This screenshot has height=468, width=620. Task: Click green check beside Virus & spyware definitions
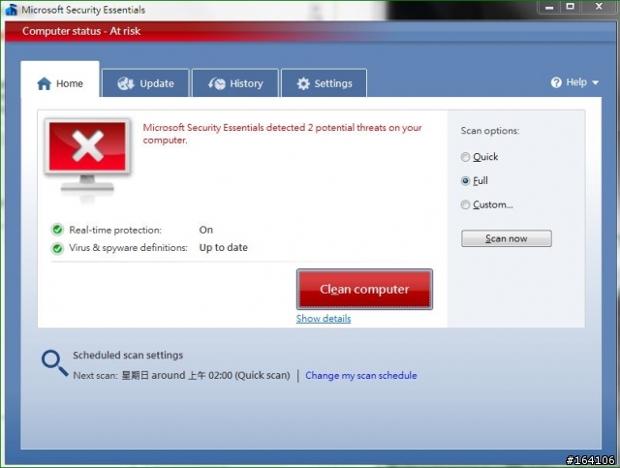click(57, 248)
